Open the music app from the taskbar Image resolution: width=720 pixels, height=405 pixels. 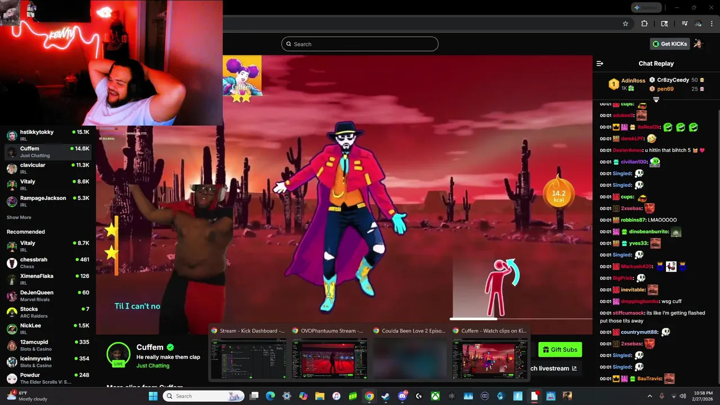coord(336,396)
